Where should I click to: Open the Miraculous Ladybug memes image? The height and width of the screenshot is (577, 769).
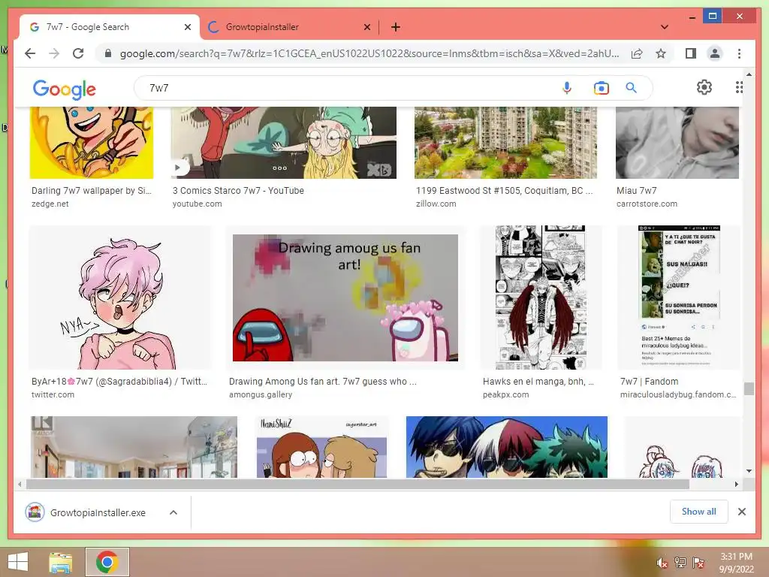point(679,298)
